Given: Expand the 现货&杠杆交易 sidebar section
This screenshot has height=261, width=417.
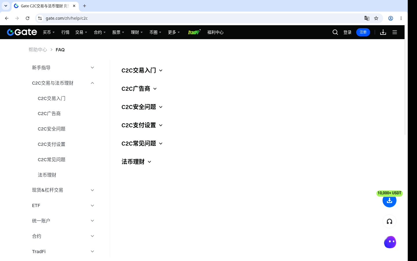Looking at the screenshot, I should [x=63, y=190].
